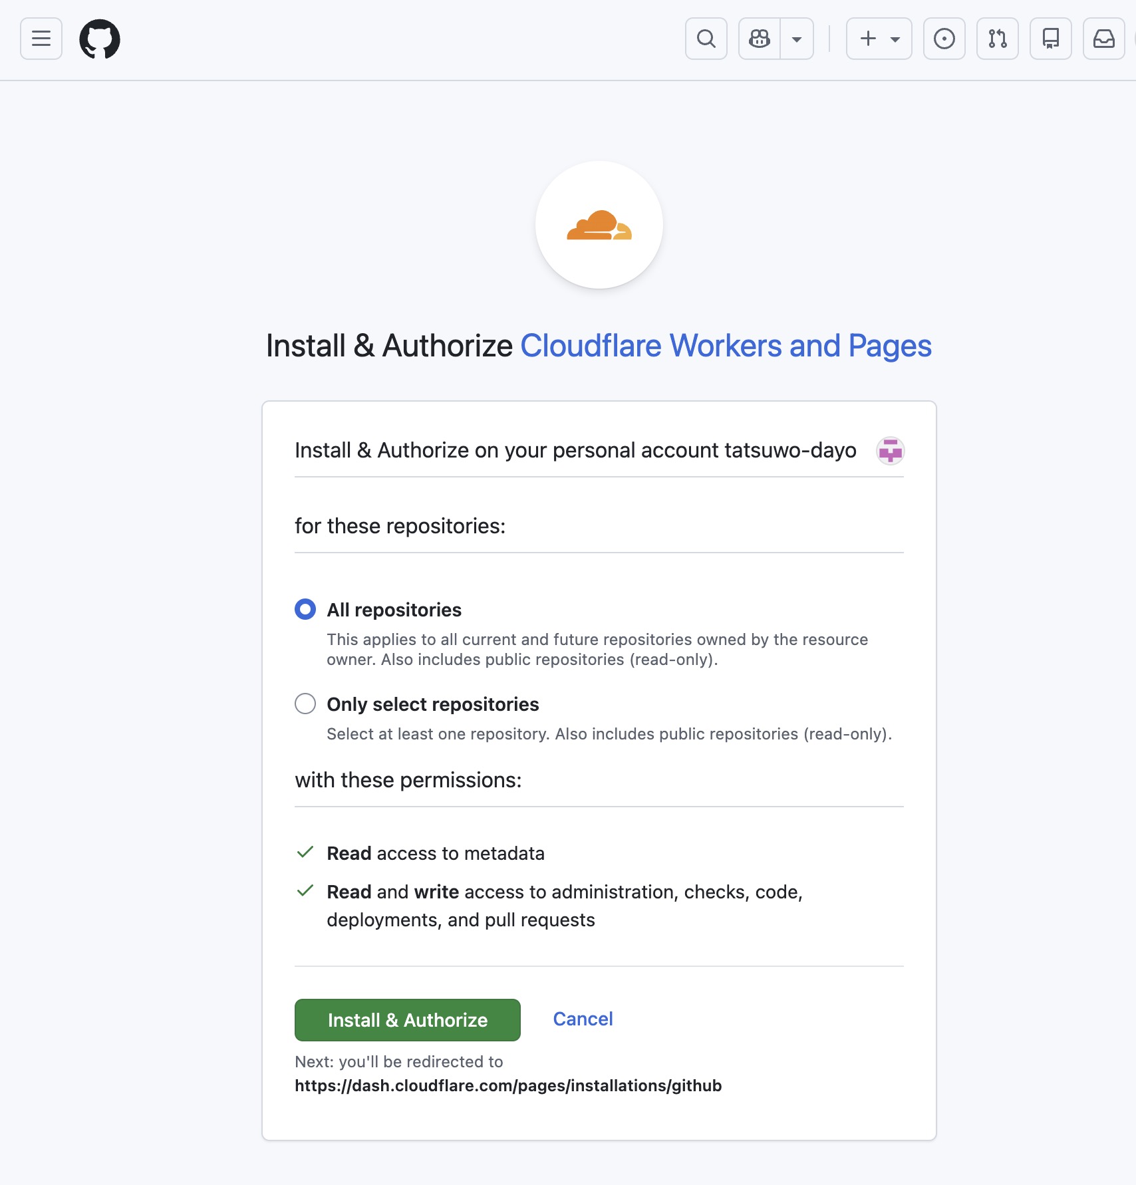Click the 'All repositories' description text
Screen dimensions: 1136x1185
pos(597,650)
